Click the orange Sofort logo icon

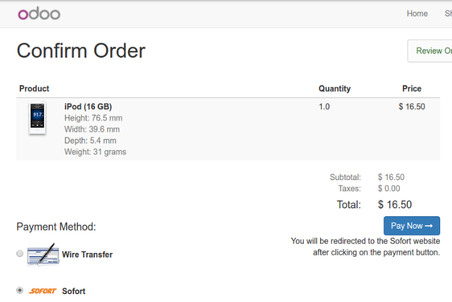pos(43,291)
